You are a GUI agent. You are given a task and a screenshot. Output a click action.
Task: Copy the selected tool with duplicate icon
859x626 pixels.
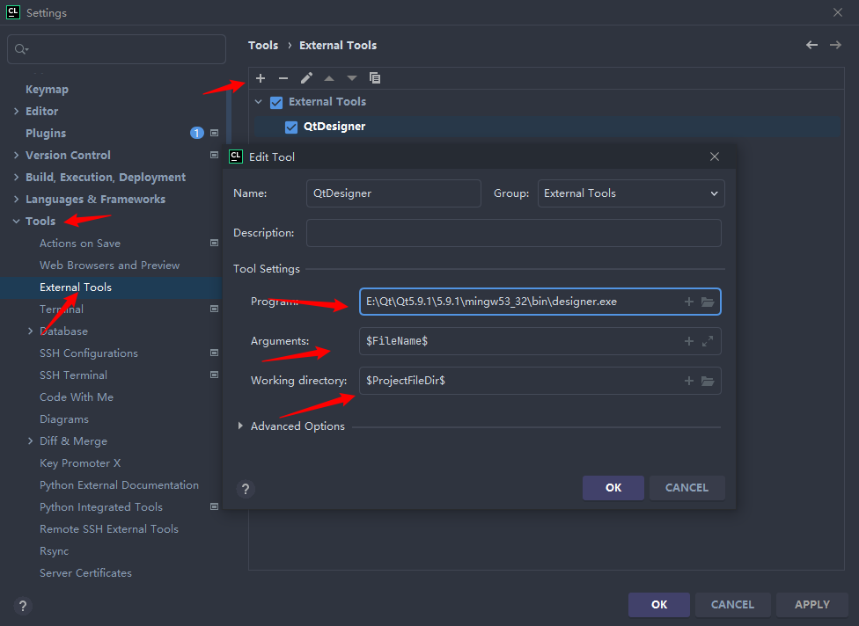point(375,78)
